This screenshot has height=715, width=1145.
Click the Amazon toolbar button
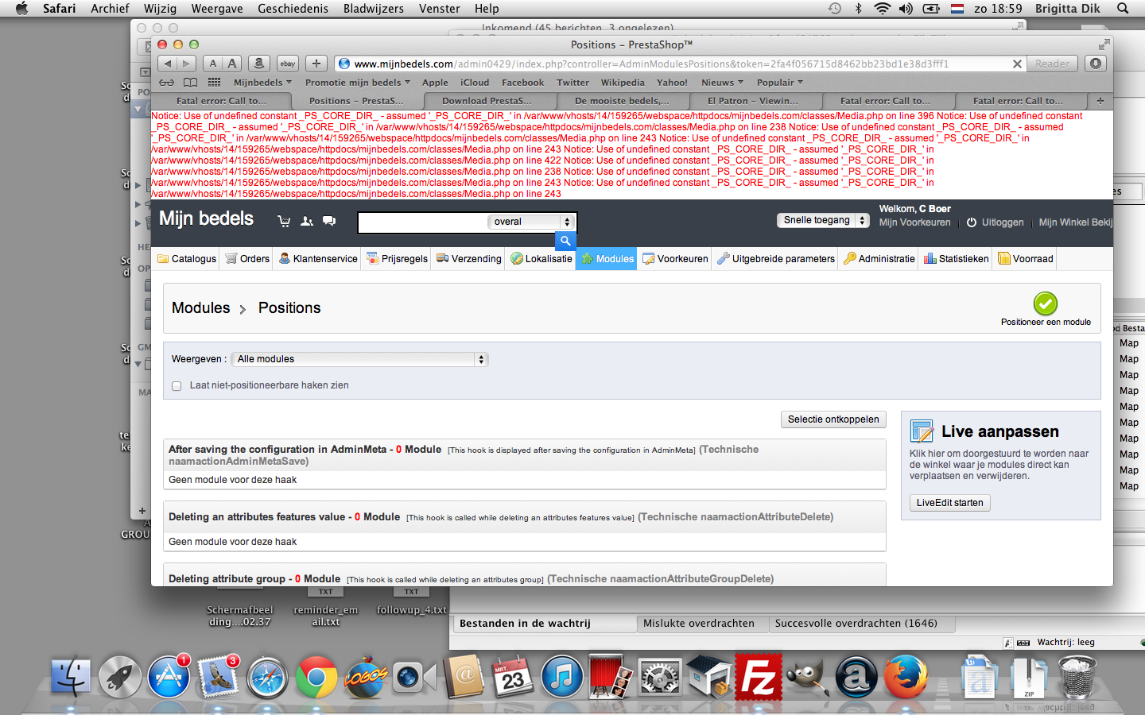point(258,64)
